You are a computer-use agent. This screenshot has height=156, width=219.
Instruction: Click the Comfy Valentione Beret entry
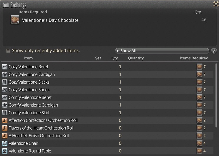coord(30,97)
